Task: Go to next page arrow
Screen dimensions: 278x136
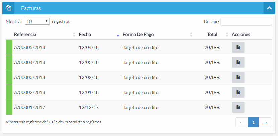Action: pos(265,123)
